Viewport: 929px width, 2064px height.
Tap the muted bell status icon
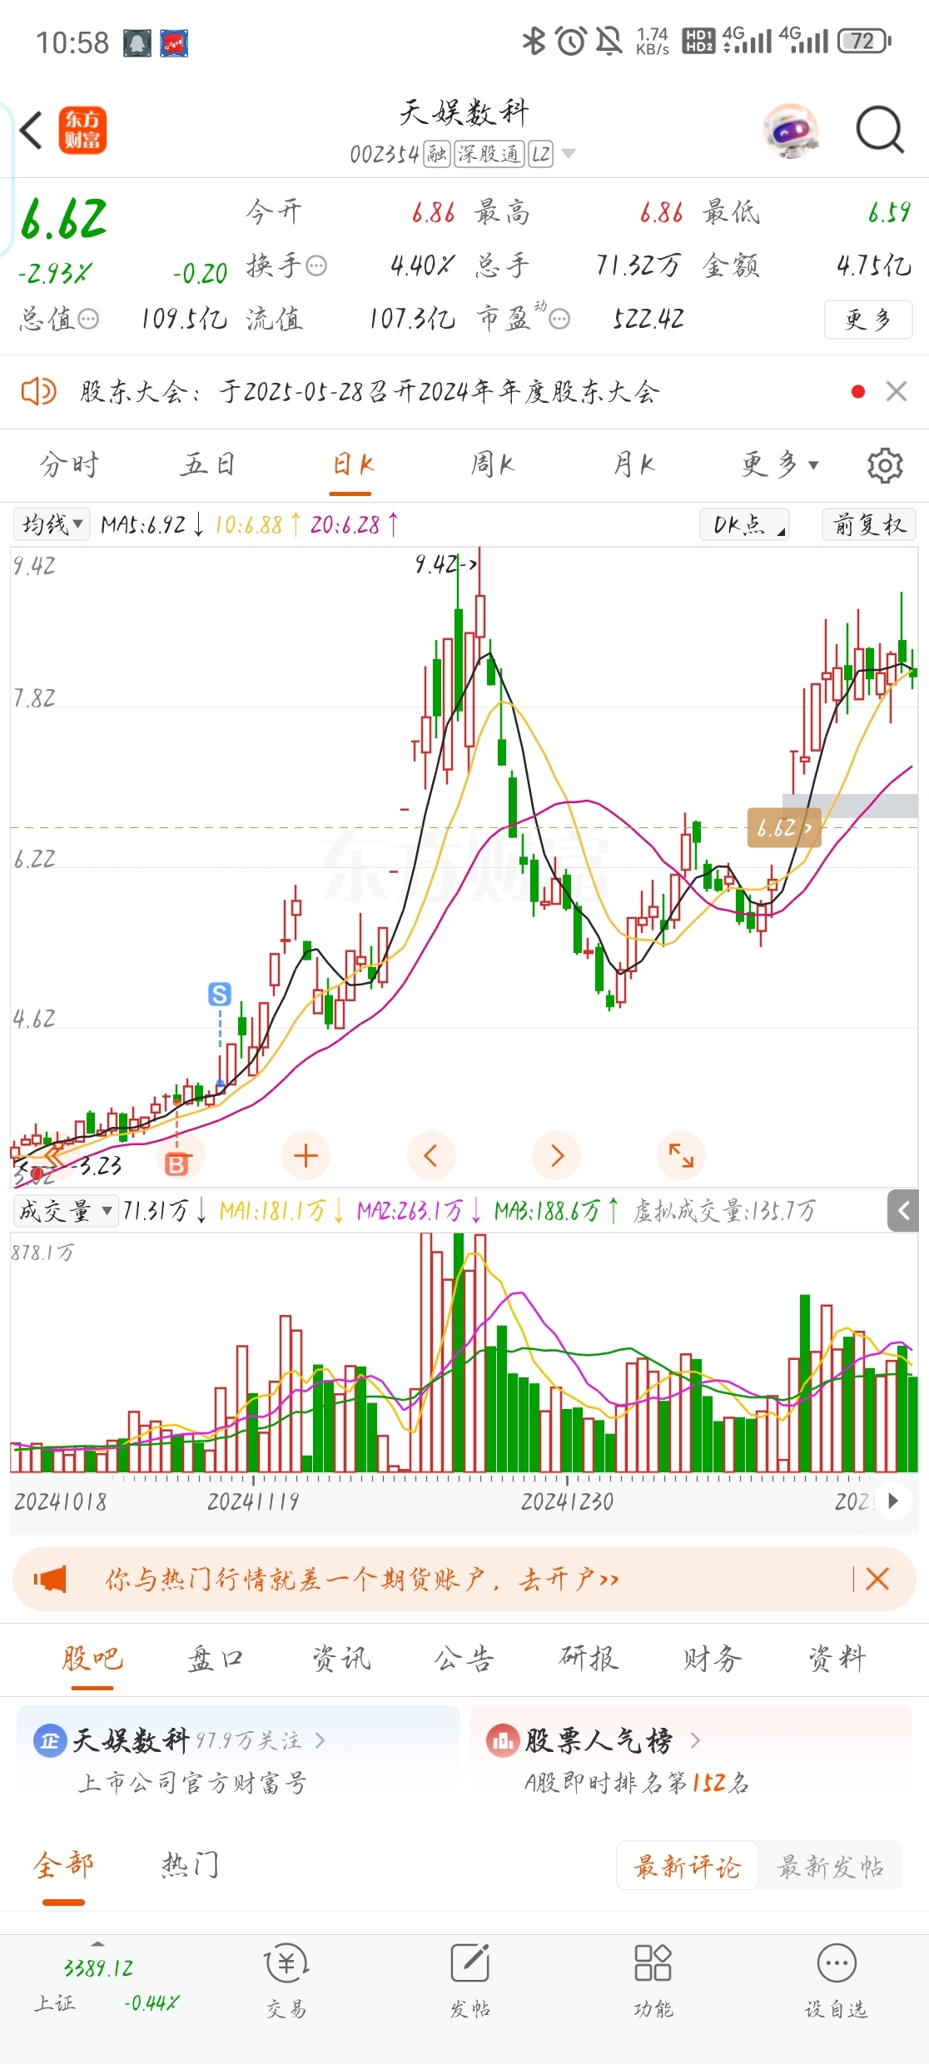609,40
